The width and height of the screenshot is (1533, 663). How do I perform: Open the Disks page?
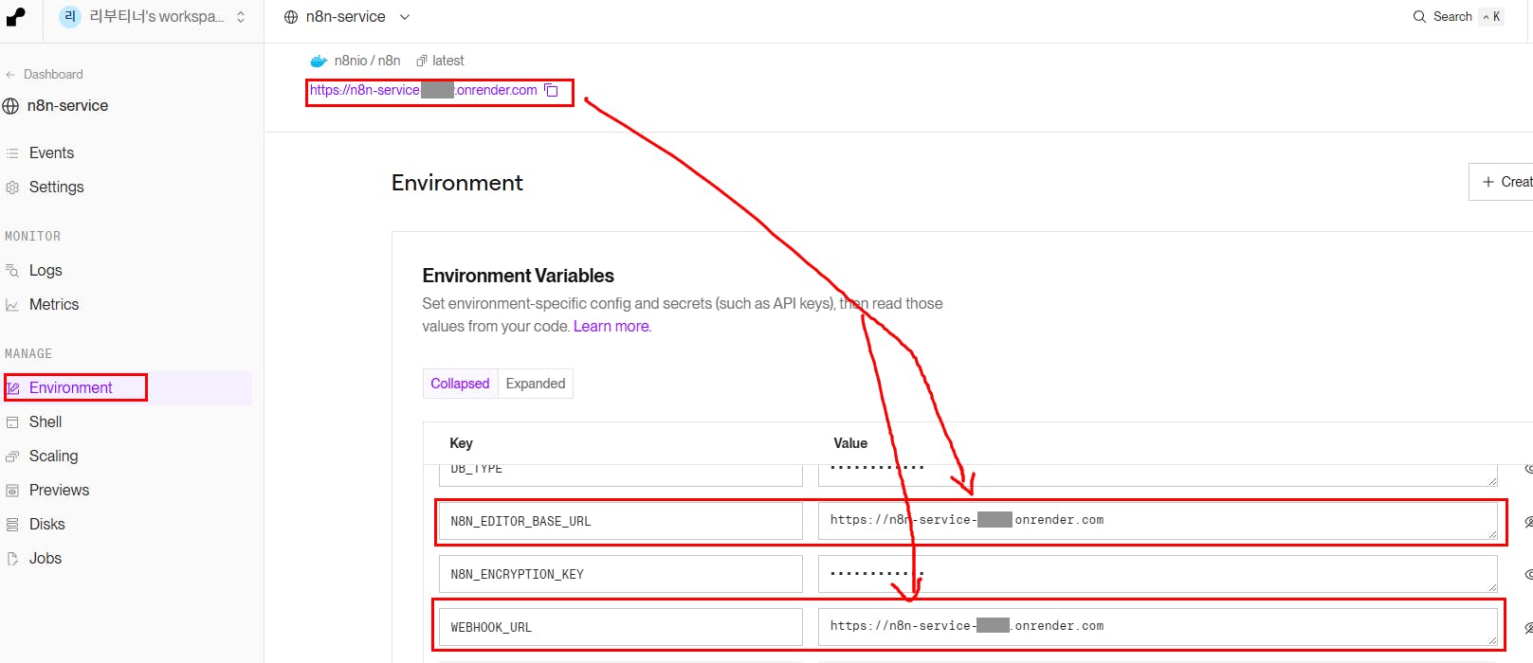point(46,524)
